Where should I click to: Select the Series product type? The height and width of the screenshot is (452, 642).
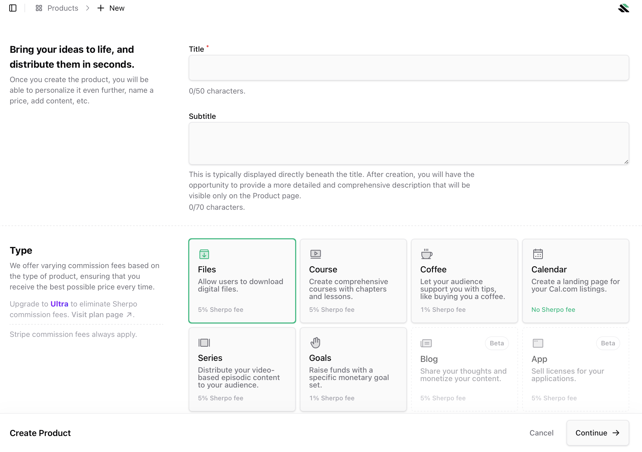point(242,369)
